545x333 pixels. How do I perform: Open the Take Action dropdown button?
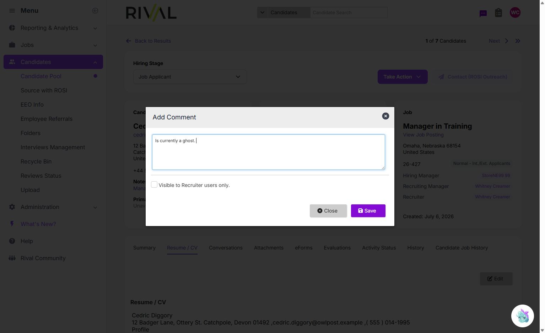[402, 77]
